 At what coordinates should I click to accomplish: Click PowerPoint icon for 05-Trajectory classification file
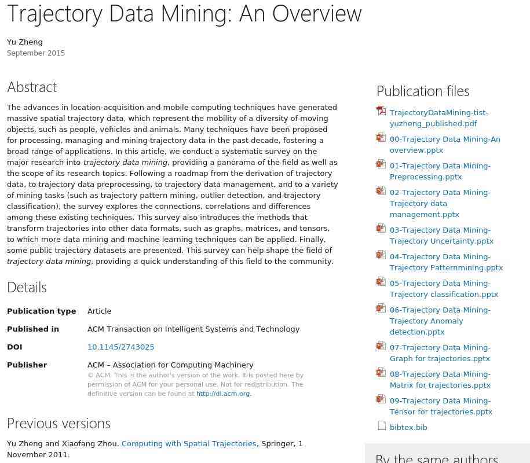point(381,281)
